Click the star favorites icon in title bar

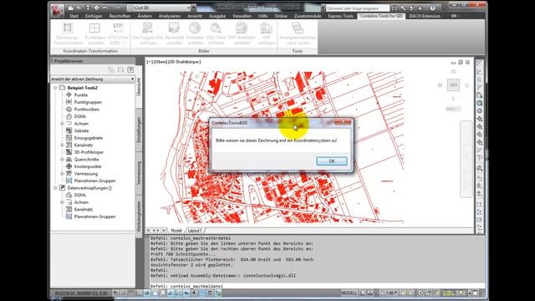420,8
